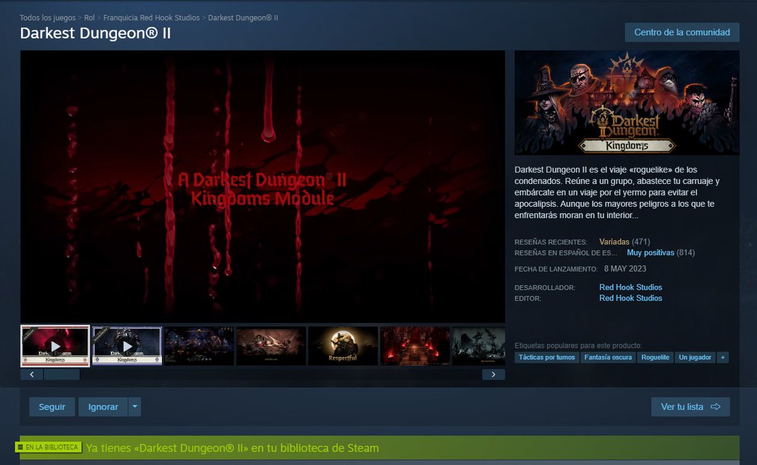
Task: Click the Kingdoms header capsule image
Action: point(627,103)
